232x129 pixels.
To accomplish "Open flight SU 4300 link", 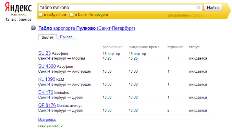I will point(47,66).
